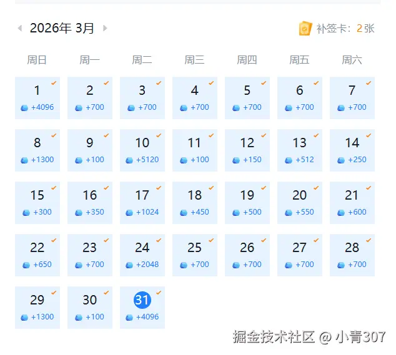Select day 17 with +1024

tap(142, 203)
